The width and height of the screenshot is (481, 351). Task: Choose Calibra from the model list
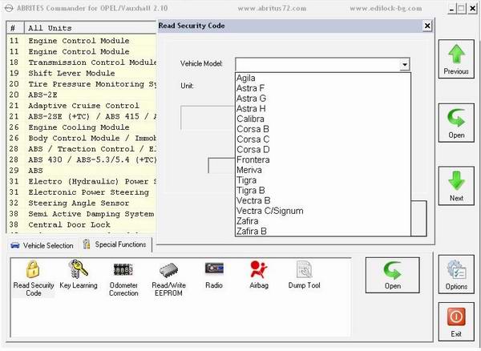coord(323,119)
